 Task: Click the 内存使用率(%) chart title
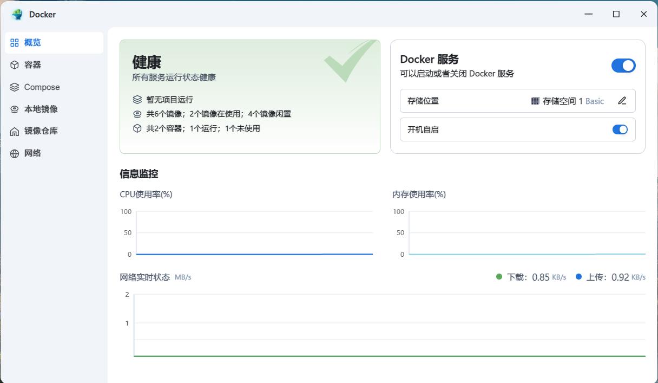[x=419, y=194]
